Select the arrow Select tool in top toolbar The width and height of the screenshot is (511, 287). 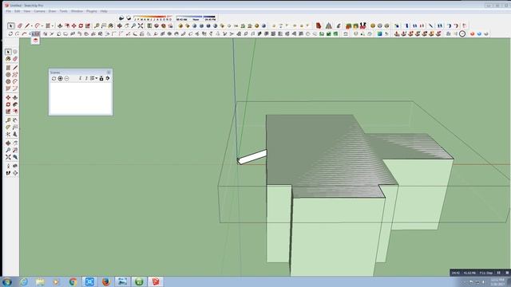click(10, 26)
